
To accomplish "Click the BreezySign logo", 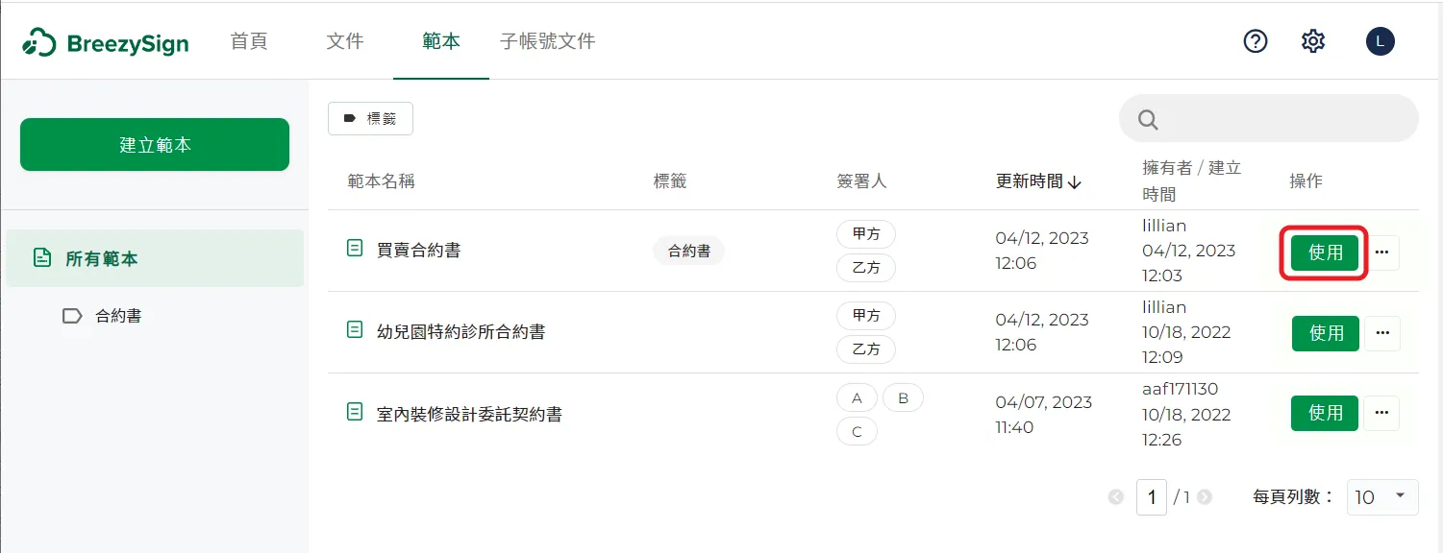I will pyautogui.click(x=106, y=42).
